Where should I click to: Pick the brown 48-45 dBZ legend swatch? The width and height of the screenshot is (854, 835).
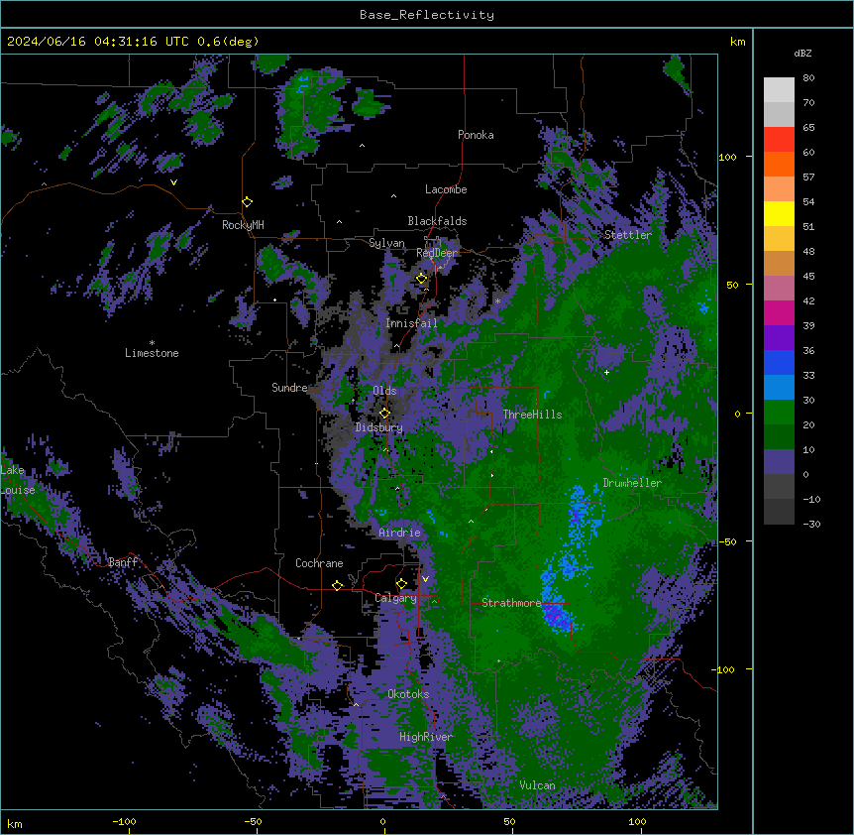pyautogui.click(x=779, y=264)
